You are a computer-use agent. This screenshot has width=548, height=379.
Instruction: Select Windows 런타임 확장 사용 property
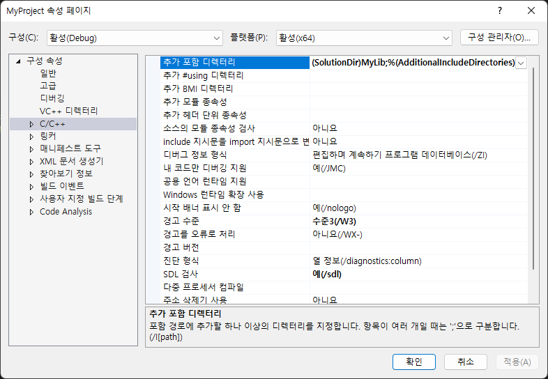[235, 194]
